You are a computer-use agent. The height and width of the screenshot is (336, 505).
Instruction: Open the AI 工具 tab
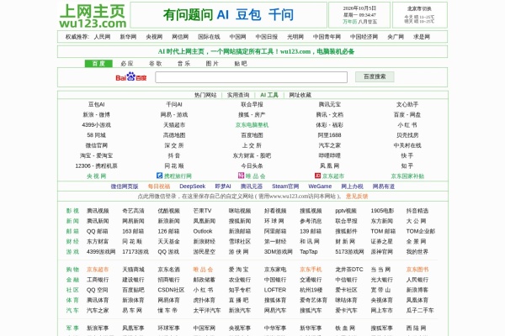[269, 95]
